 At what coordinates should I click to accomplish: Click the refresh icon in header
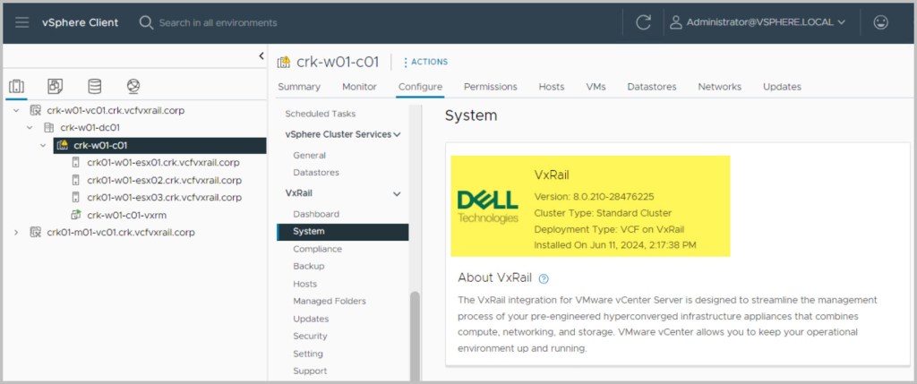(643, 22)
